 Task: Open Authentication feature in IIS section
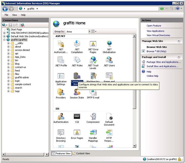(61, 118)
